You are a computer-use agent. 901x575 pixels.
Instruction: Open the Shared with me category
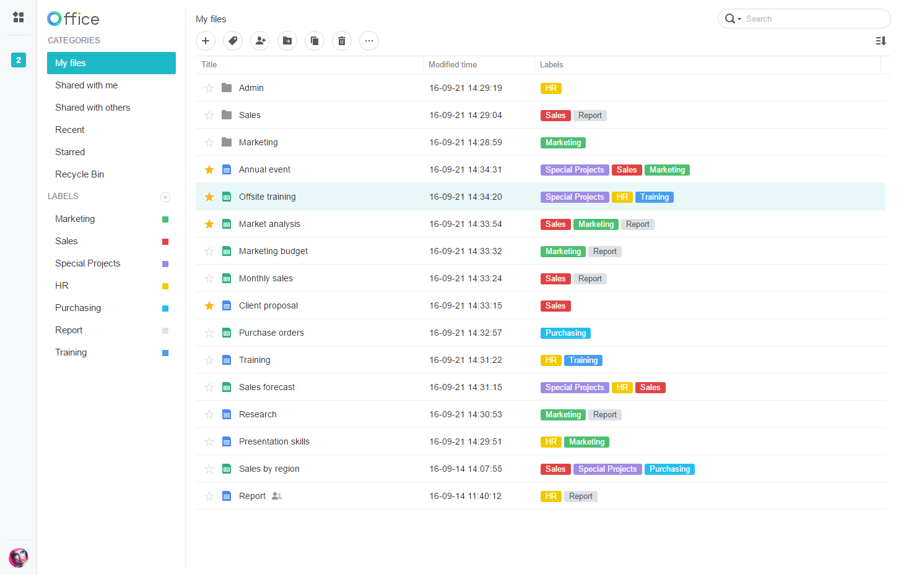(86, 85)
